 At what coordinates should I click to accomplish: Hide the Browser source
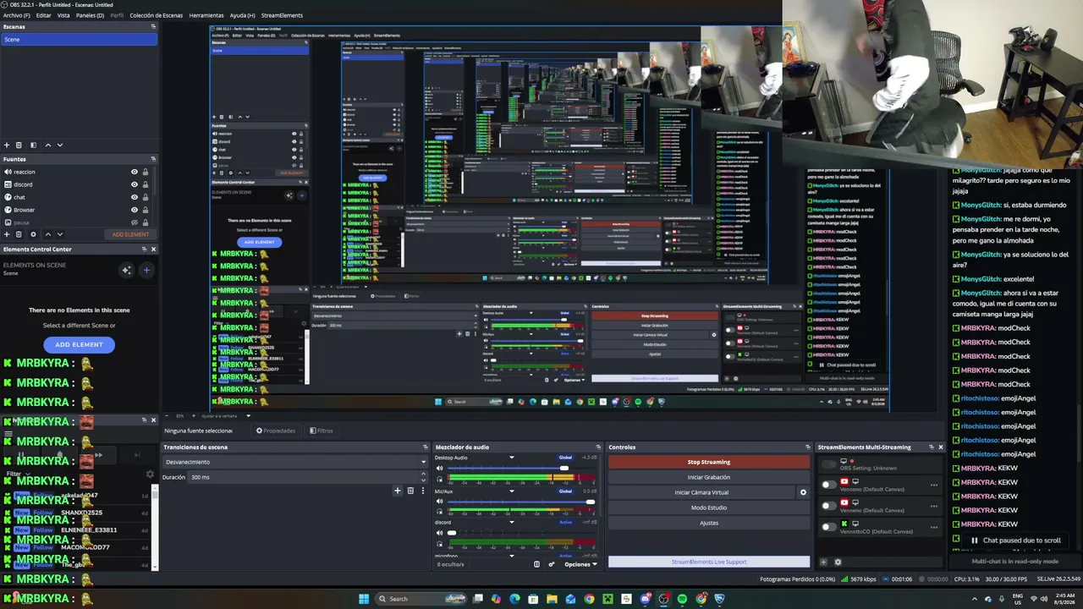click(134, 210)
